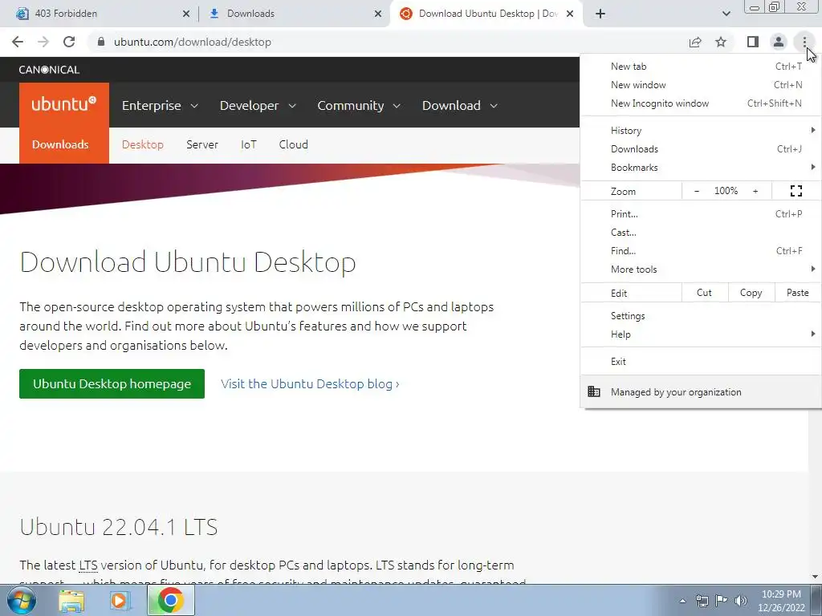
Task: Expand the More tools submenu
Action: 700,269
